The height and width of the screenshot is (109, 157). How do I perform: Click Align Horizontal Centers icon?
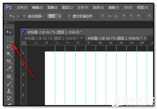tap(131, 16)
